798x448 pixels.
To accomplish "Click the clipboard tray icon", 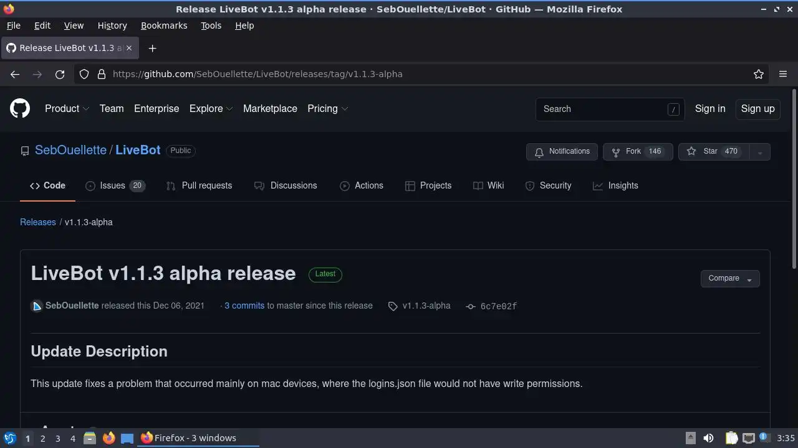I will (731, 438).
